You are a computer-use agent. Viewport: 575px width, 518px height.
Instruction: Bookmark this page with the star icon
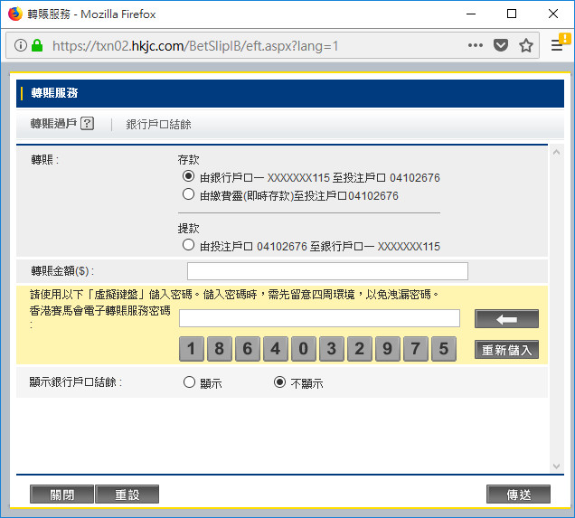coord(526,45)
